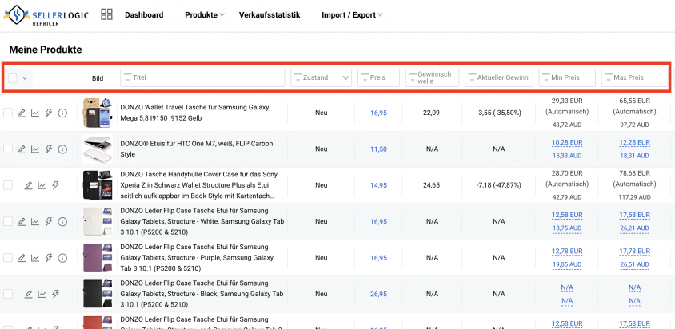Toggle the select-all checkbox in the header

point(13,77)
